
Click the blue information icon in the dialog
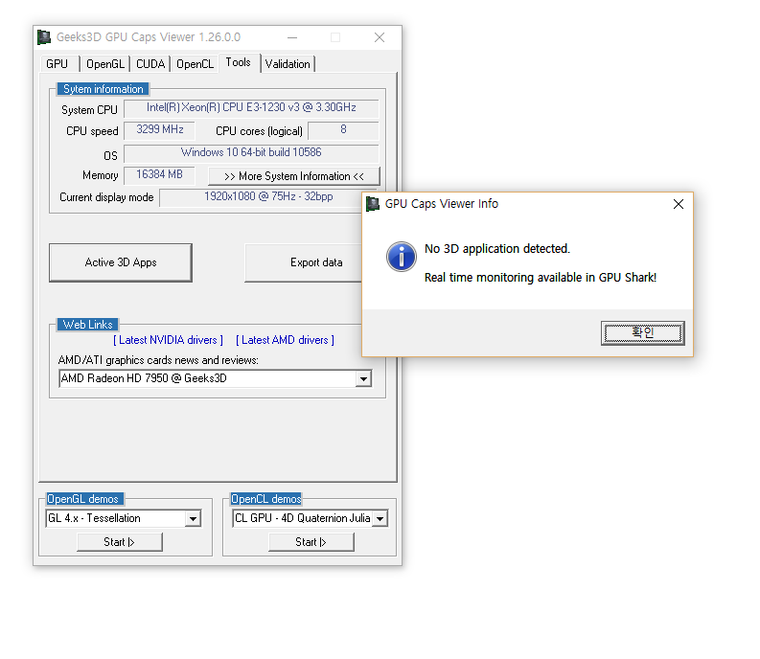click(401, 256)
